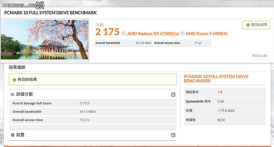Click the 77.0 ?s access time value
Image resolution: width=274 pixels, height=147 pixels.
84,120
